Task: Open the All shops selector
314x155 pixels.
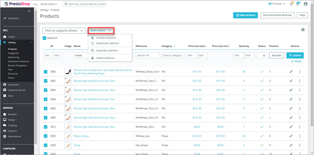Action: tap(276, 4)
